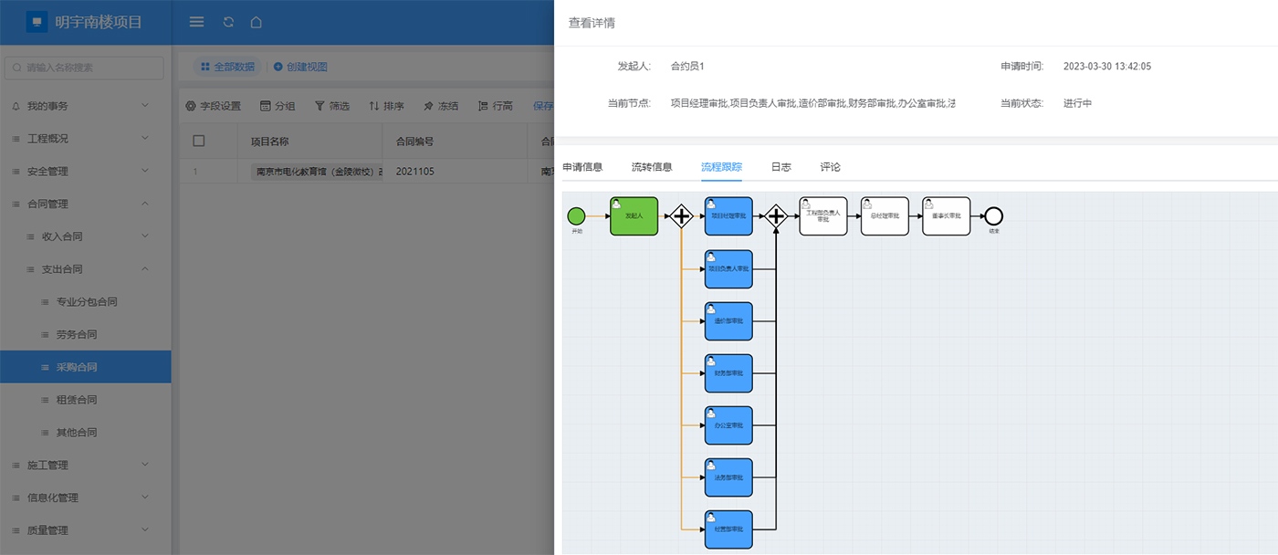Click the 明宇南楼项目 logo icon
The height and width of the screenshot is (555, 1278).
click(x=37, y=22)
